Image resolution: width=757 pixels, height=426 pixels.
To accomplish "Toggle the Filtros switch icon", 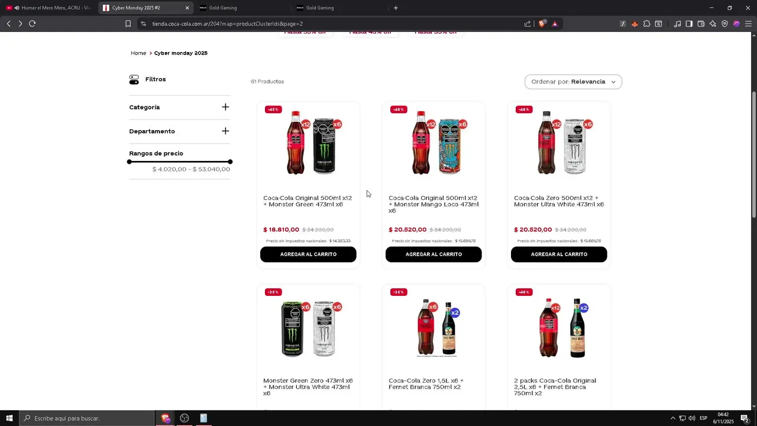I will [x=134, y=79].
